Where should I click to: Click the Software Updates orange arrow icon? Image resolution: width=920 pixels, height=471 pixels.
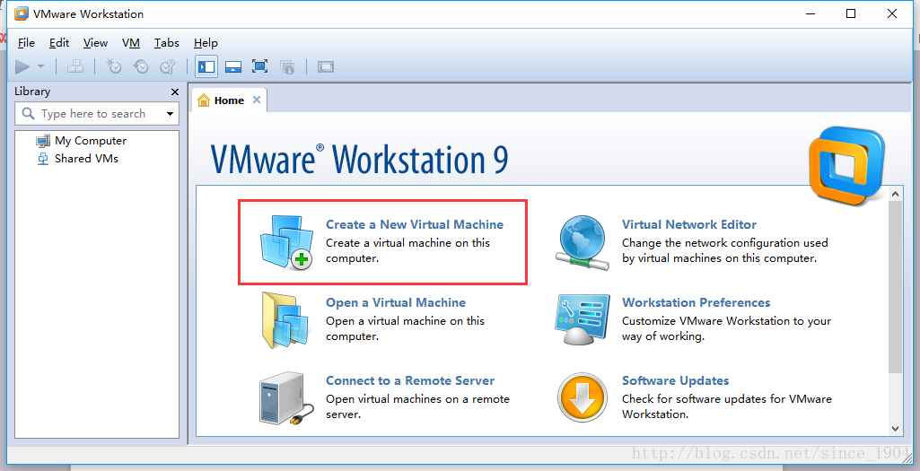pos(582,397)
